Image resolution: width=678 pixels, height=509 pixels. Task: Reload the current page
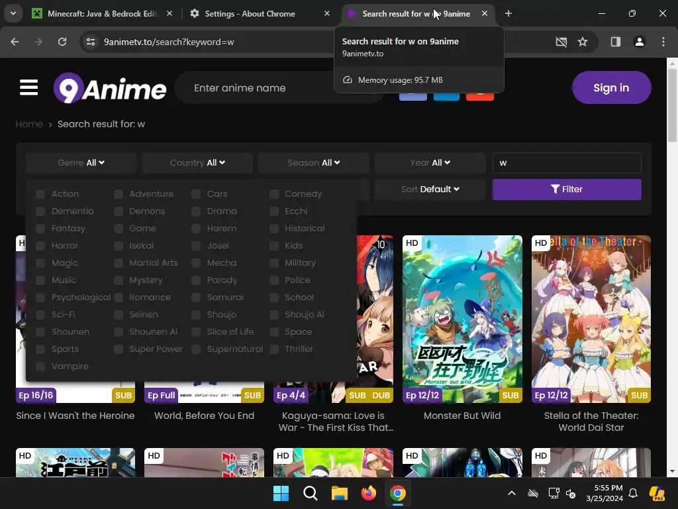pyautogui.click(x=62, y=42)
